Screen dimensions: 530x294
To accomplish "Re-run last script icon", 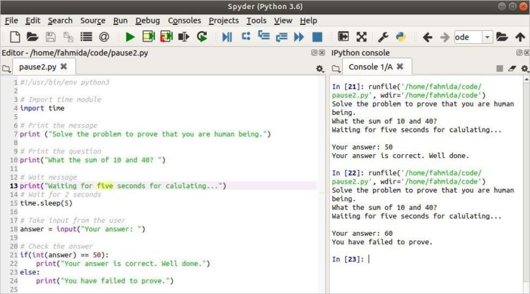I will 202,37.
